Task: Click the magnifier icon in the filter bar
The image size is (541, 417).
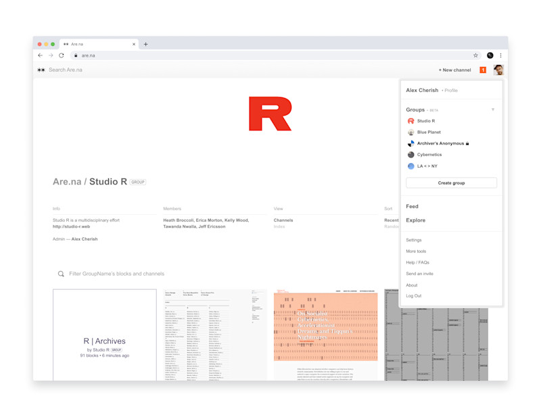Action: click(61, 274)
